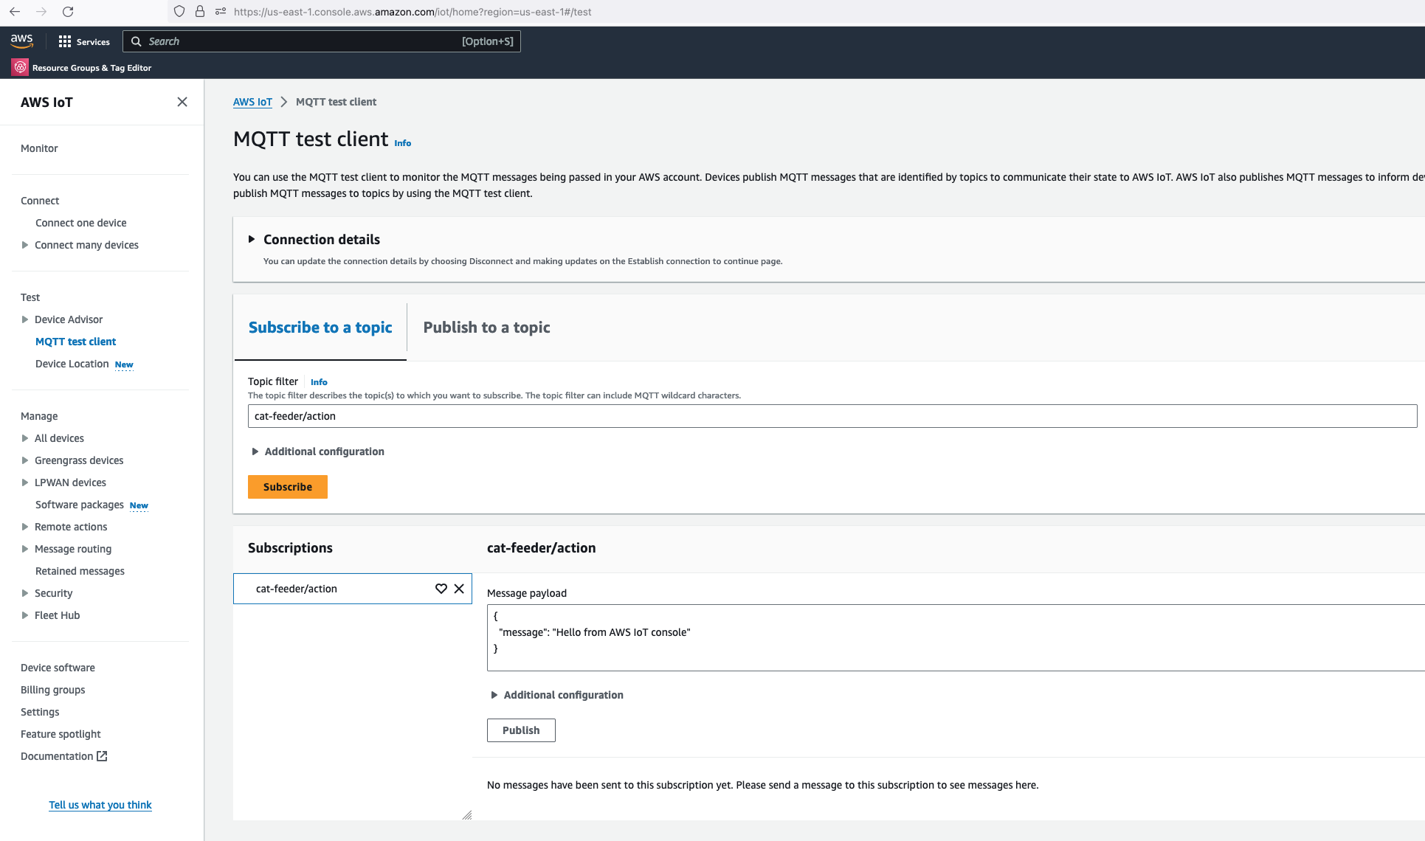Open the Services grid menu

point(84,41)
